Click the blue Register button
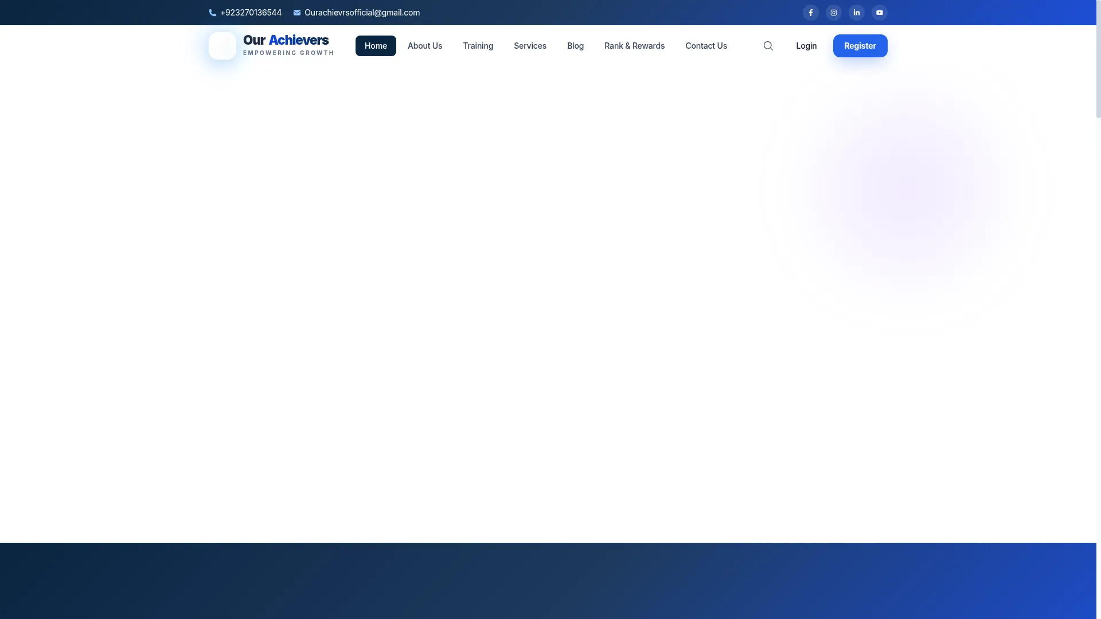 860,46
